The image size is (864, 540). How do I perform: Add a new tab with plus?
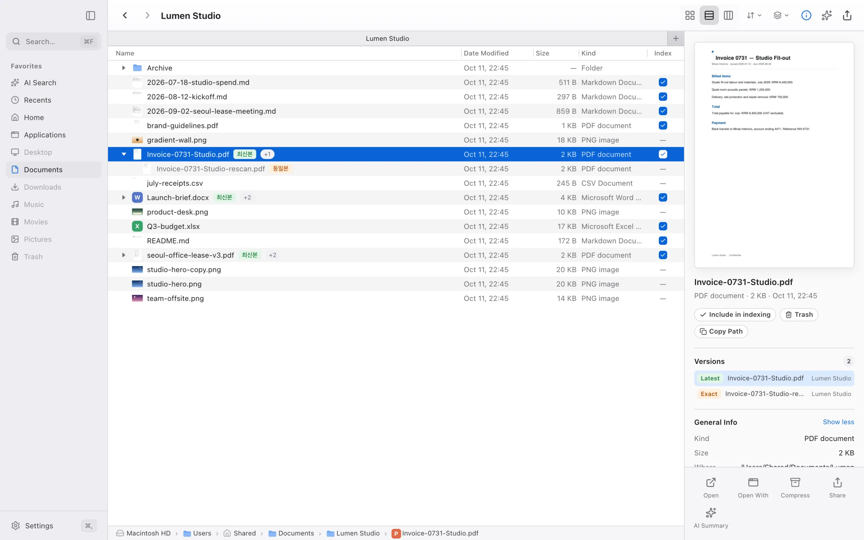[676, 39]
